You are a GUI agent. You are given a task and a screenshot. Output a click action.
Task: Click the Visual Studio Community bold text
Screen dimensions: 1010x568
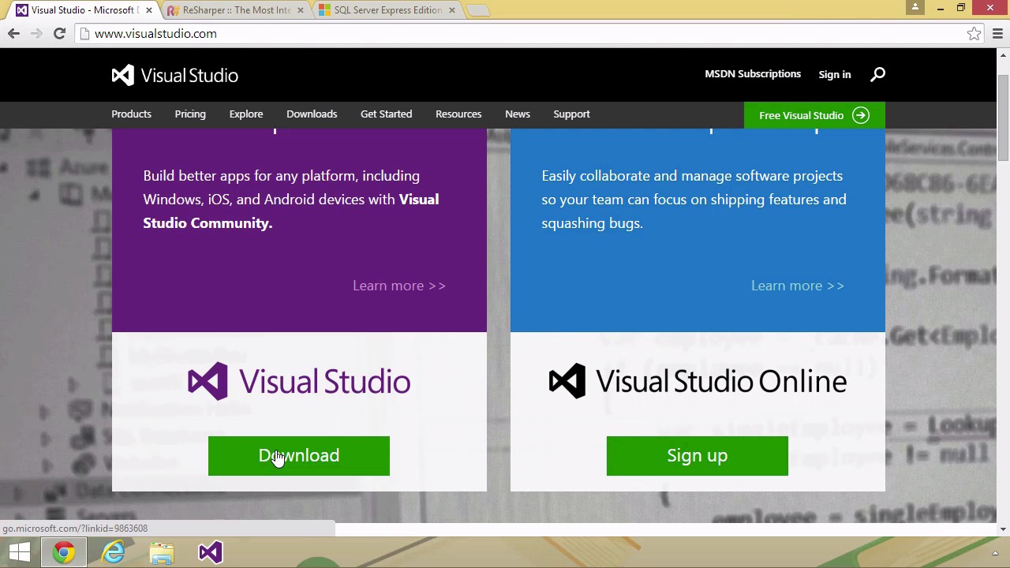point(291,211)
